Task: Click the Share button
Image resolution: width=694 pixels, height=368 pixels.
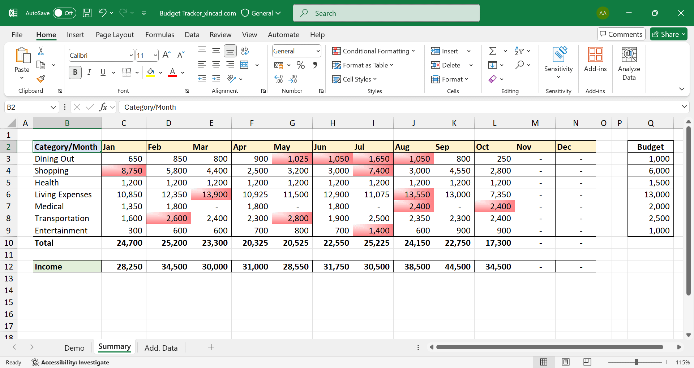Action: (x=668, y=34)
